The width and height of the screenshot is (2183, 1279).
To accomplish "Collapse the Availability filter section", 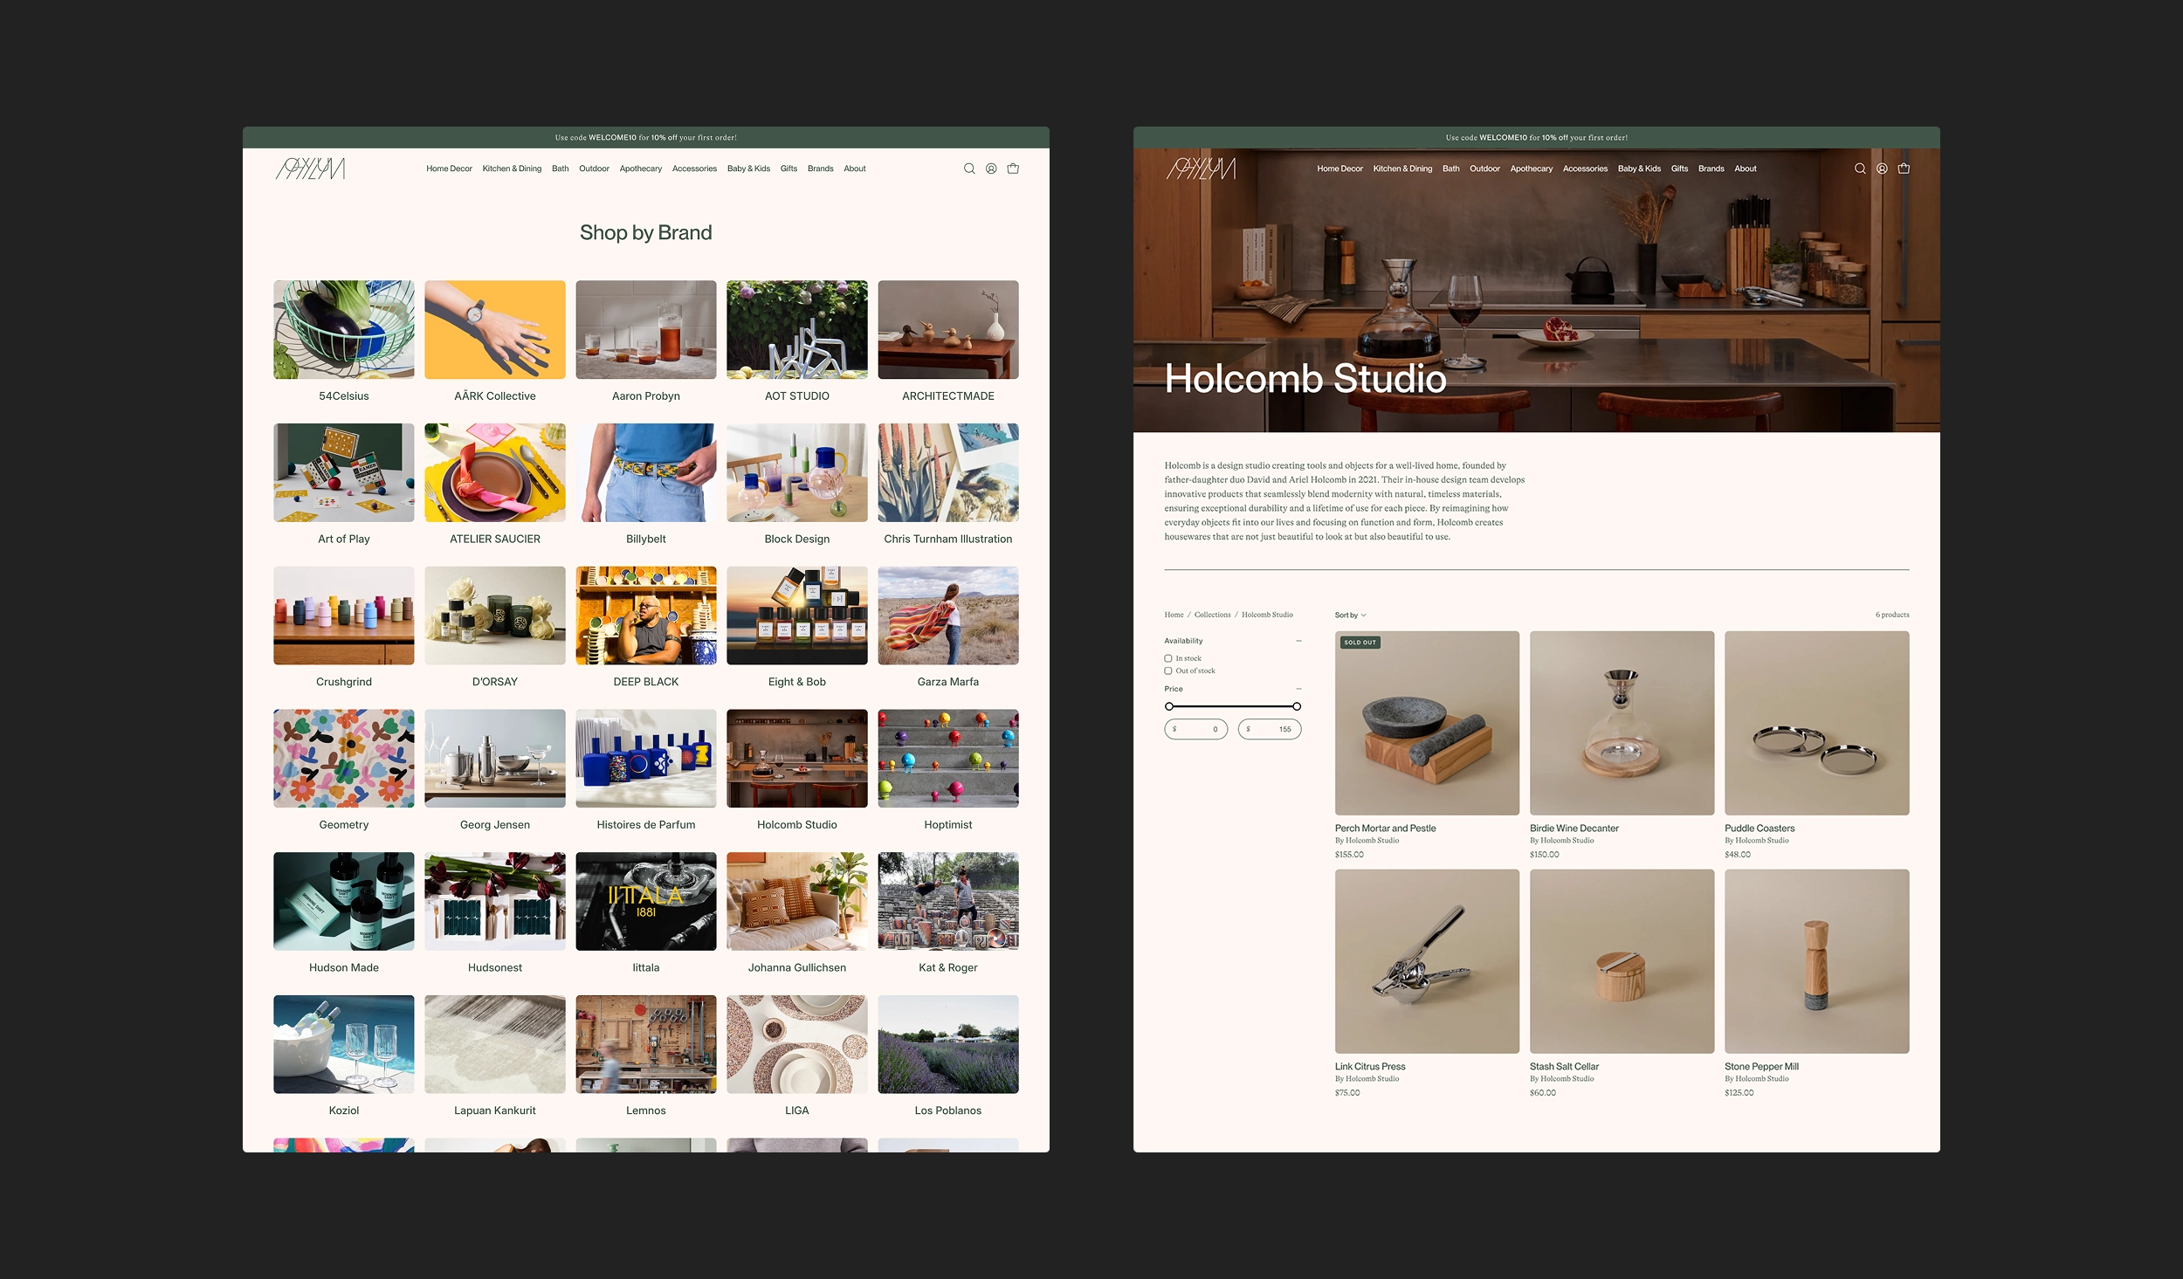I will [x=1298, y=641].
